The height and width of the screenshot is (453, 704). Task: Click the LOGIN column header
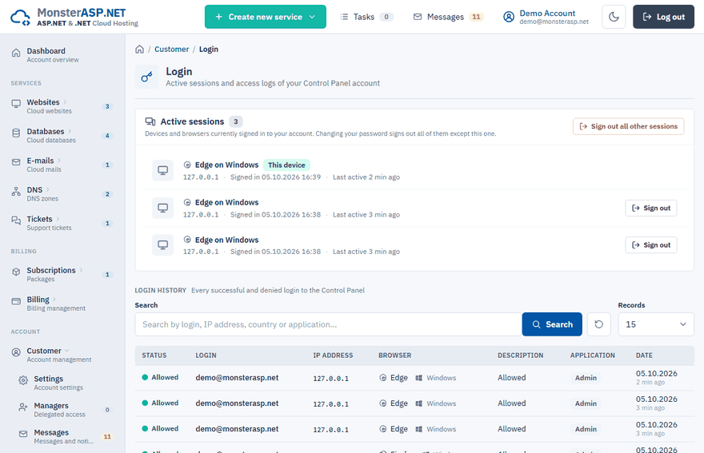point(206,356)
